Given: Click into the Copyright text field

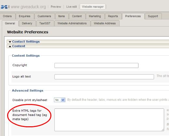Looking at the screenshot, I should [96, 65].
